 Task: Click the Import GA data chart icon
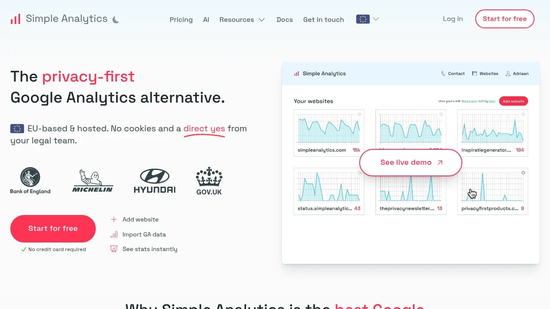113,234
